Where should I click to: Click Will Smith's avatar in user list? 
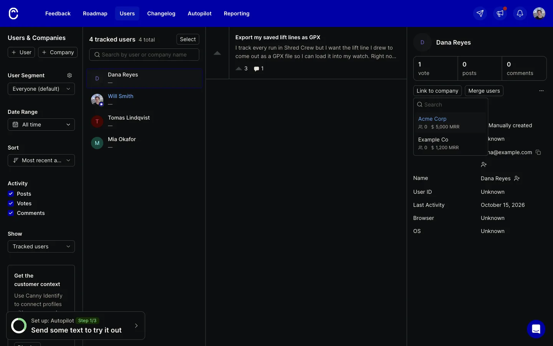[x=97, y=100]
